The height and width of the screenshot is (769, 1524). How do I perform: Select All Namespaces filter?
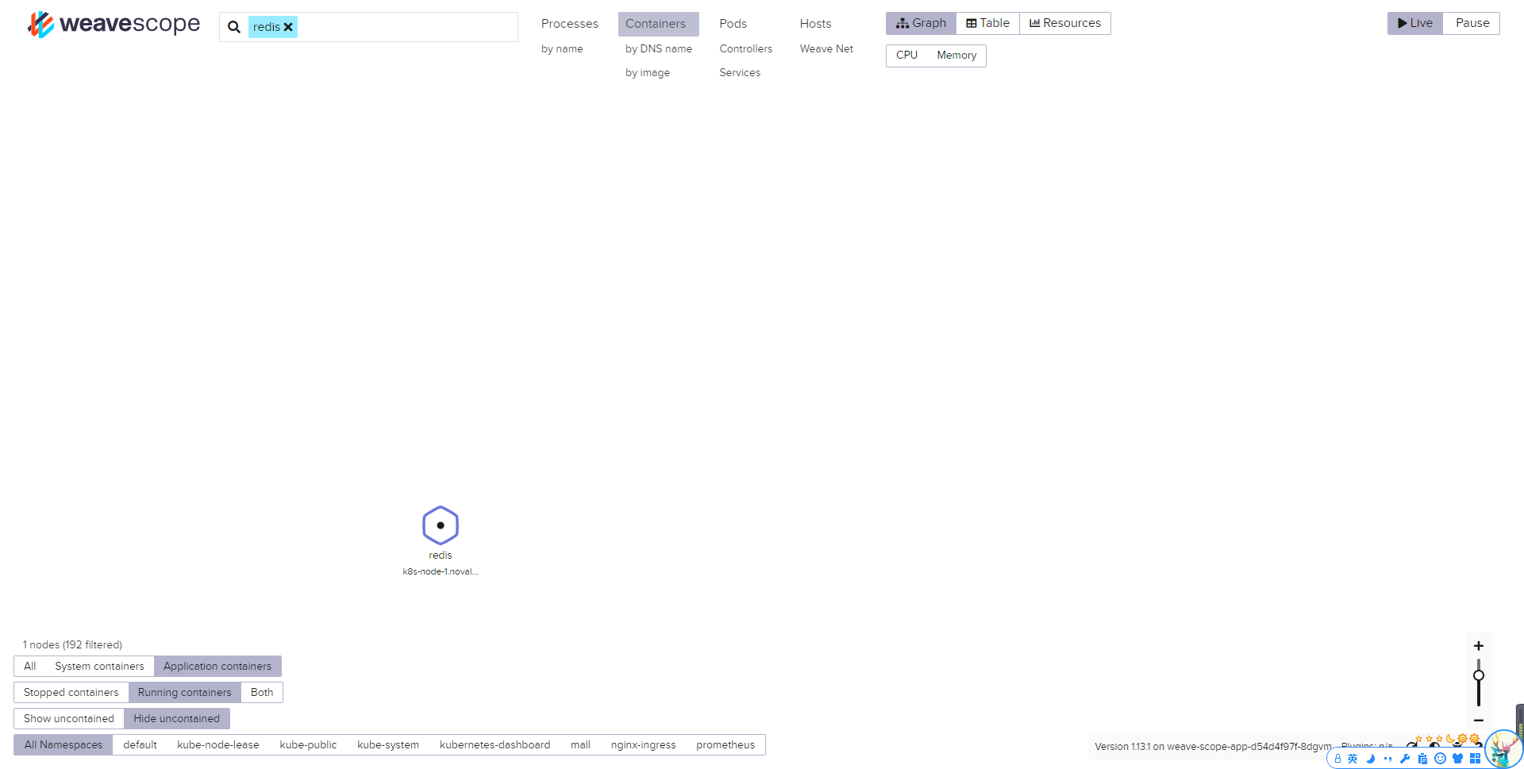point(63,745)
